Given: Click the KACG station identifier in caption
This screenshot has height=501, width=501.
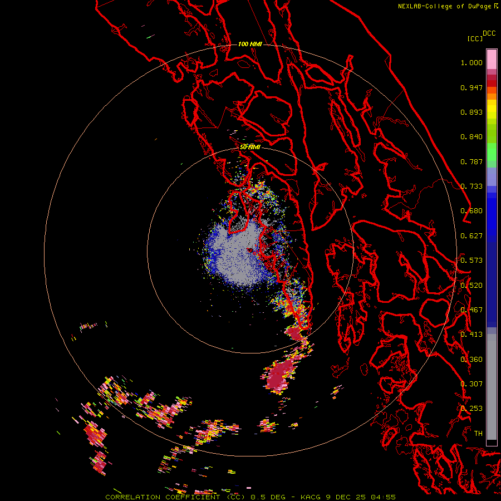Looking at the screenshot, I should (x=311, y=497).
